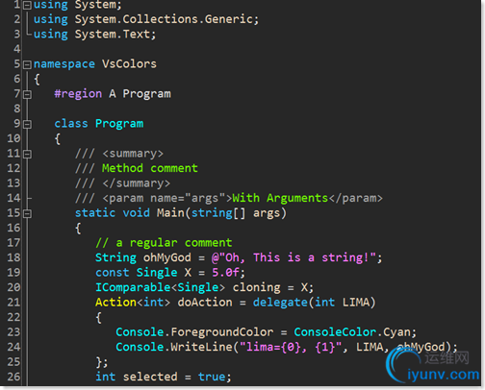Click the '<summary>' opening tag on line 11

[x=133, y=154]
